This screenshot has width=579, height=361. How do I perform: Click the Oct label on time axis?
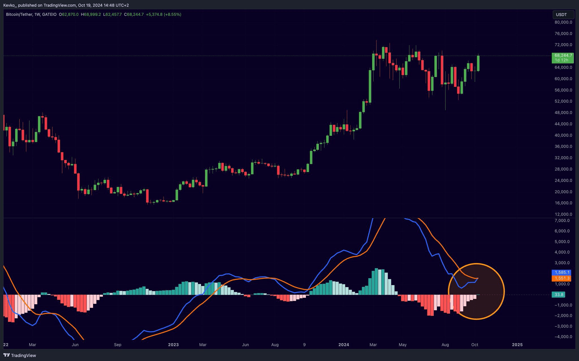(x=475, y=345)
